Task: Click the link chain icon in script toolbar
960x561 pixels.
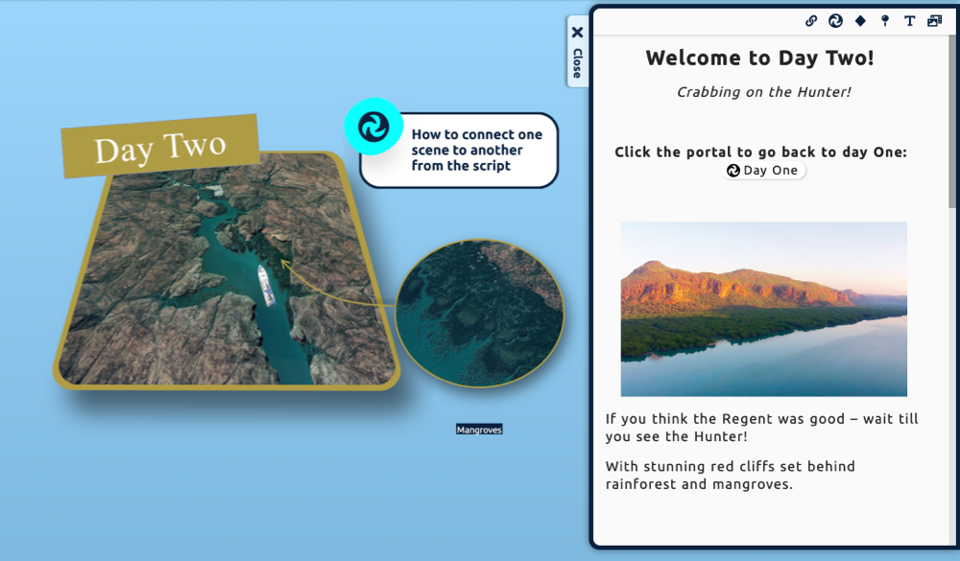Action: tap(810, 21)
